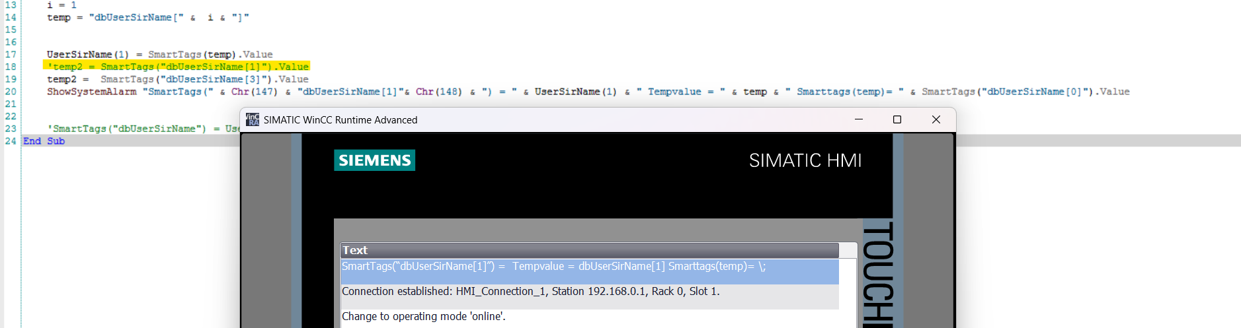Place cursor in the 'i = 1' code line
The height and width of the screenshot is (328, 1241).
(61, 5)
